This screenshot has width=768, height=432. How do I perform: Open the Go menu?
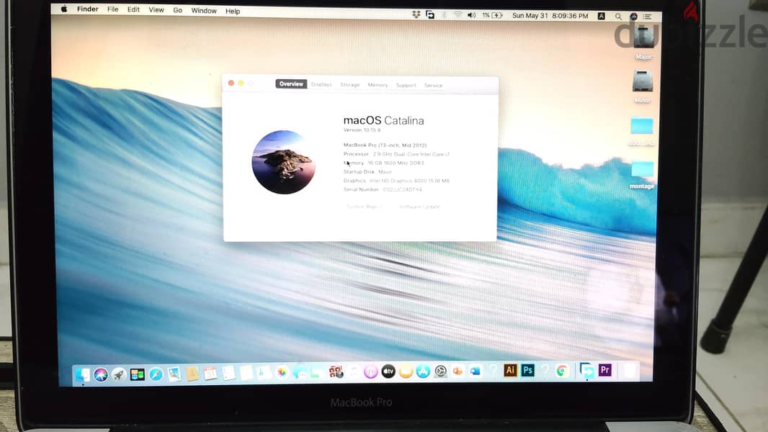tap(177, 10)
